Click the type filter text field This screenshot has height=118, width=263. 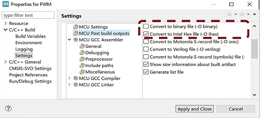(x=28, y=15)
